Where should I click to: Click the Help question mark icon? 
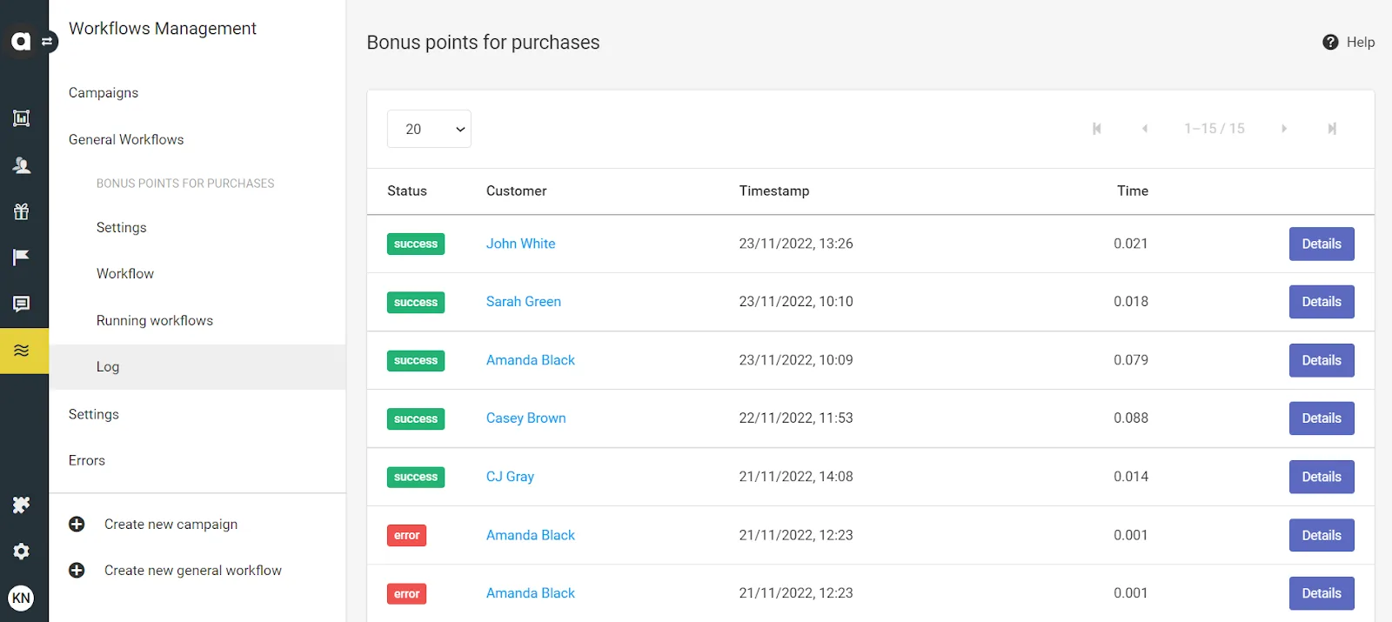coord(1330,42)
